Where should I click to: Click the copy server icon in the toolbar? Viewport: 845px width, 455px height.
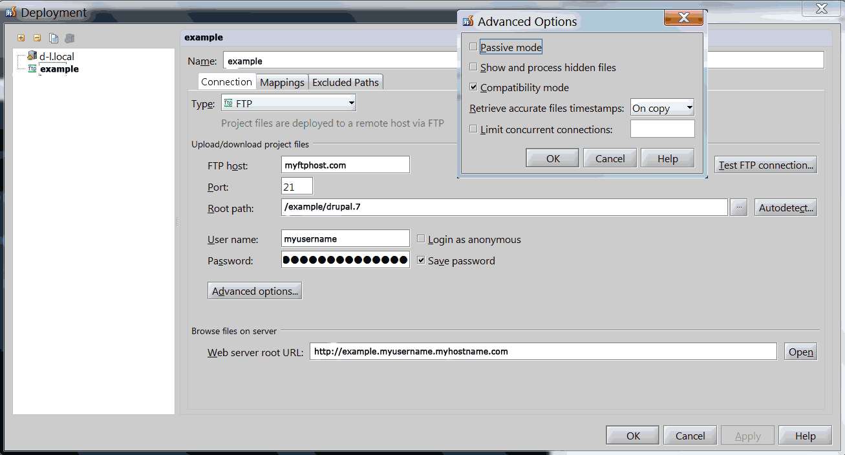click(x=54, y=38)
